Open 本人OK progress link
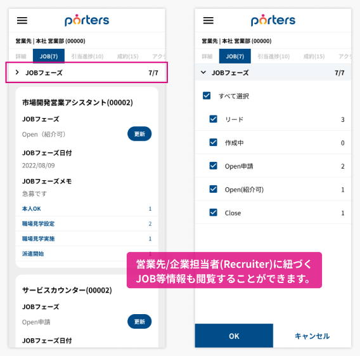The image size is (360, 356). [x=32, y=209]
